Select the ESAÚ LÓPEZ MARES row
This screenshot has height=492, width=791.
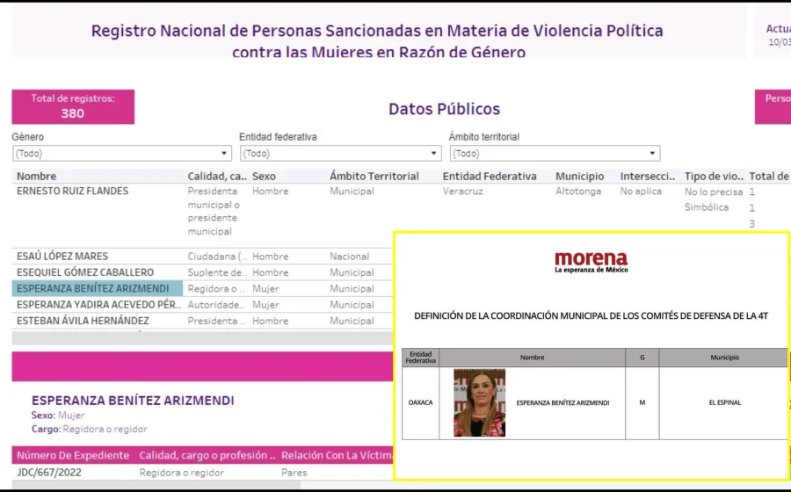[x=62, y=256]
